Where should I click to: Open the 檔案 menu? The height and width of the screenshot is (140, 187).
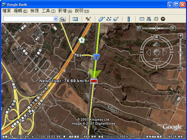pos(7,11)
